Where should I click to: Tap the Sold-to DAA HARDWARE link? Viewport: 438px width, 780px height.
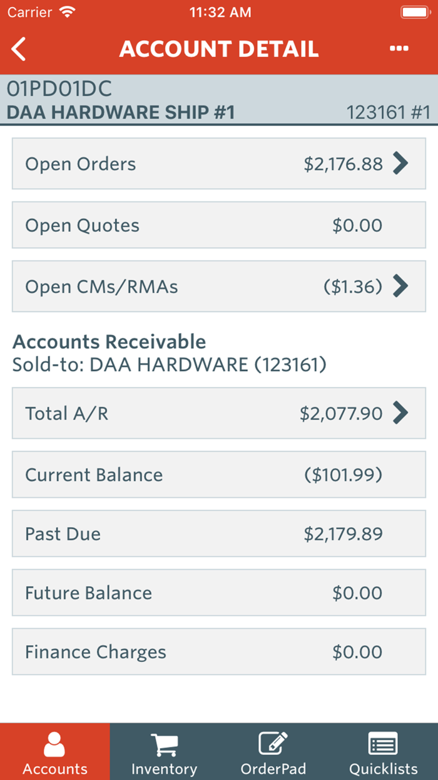point(169,364)
